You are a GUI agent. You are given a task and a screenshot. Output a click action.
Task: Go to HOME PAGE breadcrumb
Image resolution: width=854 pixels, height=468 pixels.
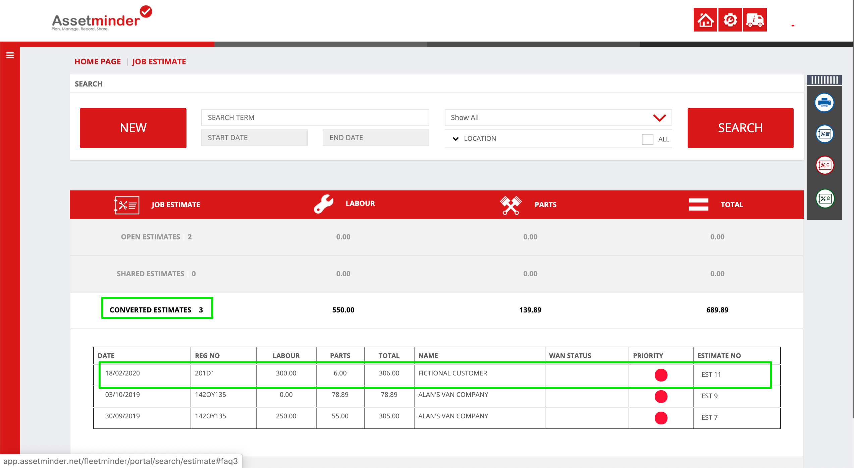pyautogui.click(x=98, y=62)
